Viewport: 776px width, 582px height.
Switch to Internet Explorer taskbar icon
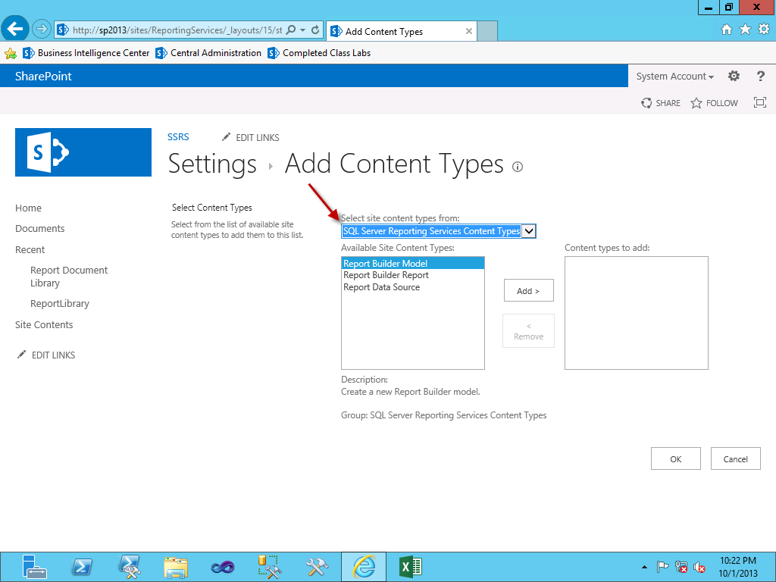(364, 567)
